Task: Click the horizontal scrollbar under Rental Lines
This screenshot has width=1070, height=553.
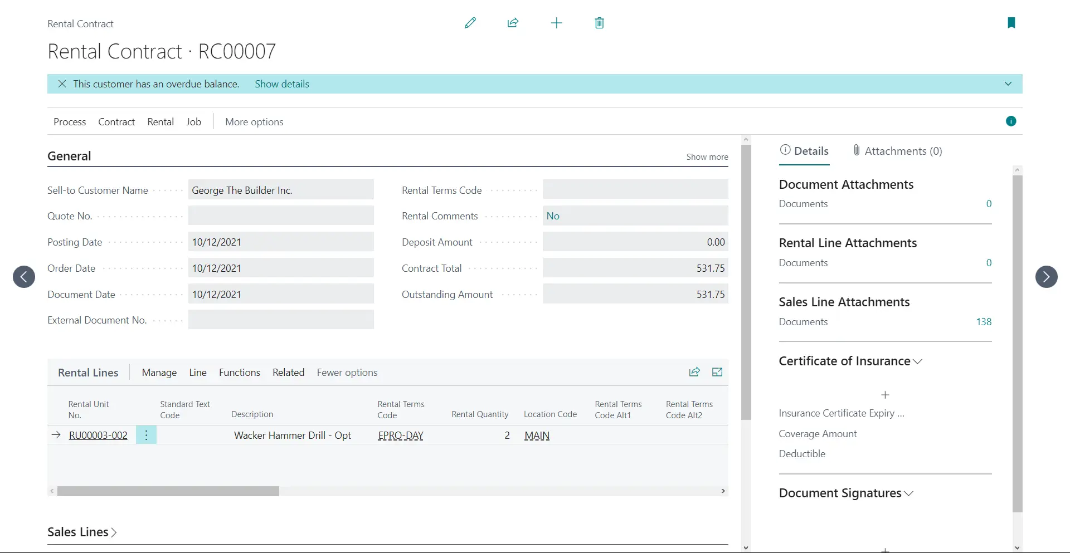Action: click(168, 491)
